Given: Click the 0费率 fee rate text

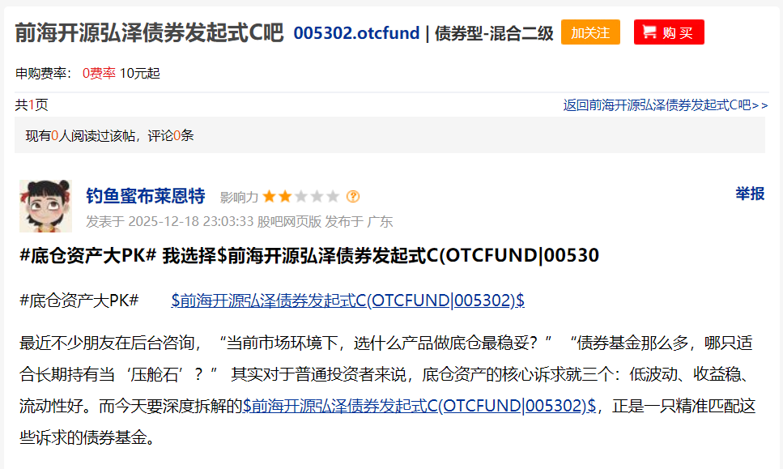Looking at the screenshot, I should 99,74.
